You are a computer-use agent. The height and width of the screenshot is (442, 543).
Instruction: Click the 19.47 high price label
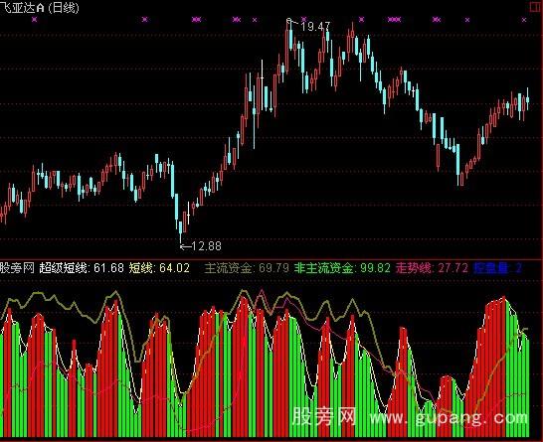click(315, 26)
